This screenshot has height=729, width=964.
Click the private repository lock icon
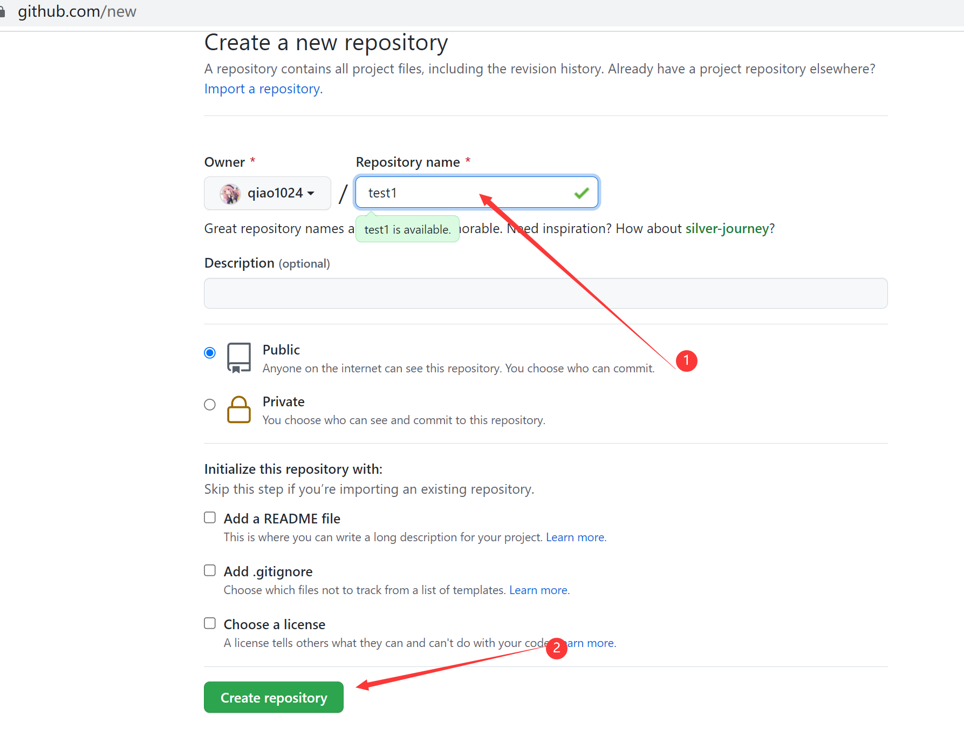point(239,410)
